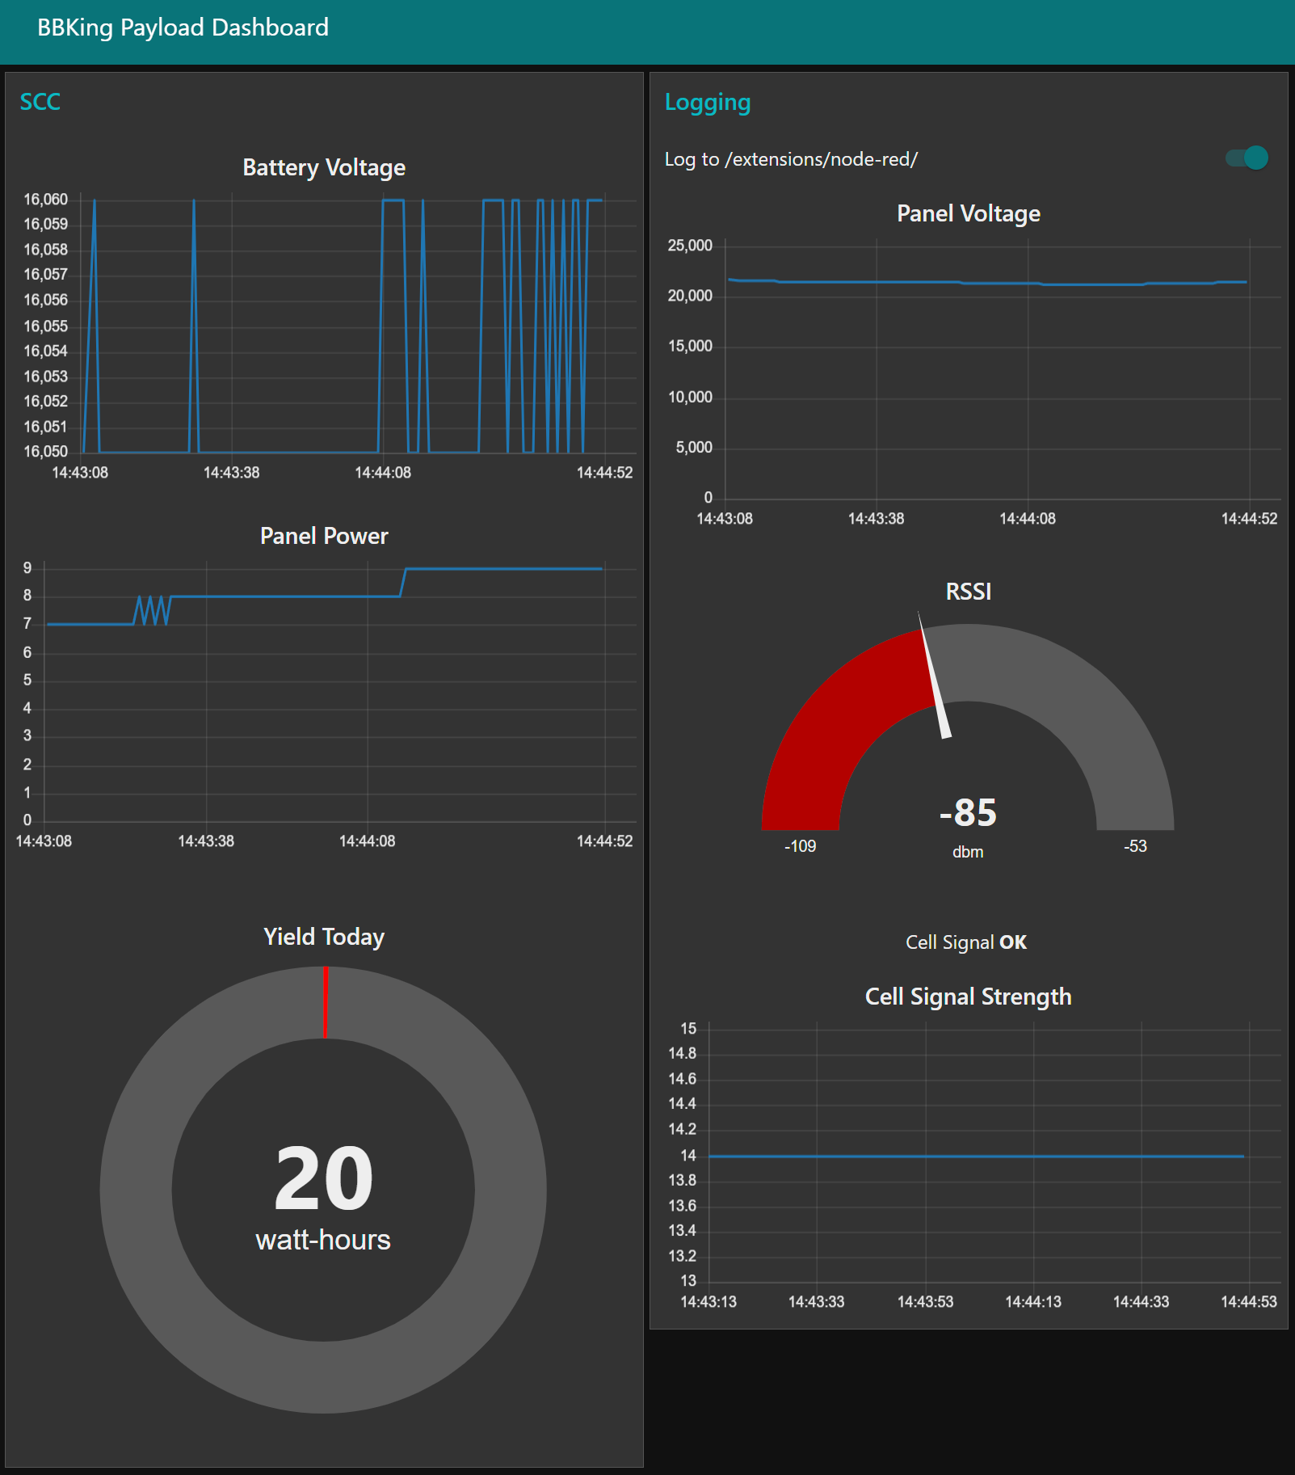The width and height of the screenshot is (1295, 1475).
Task: Click the Battery Voltage chart title
Action: 324,167
